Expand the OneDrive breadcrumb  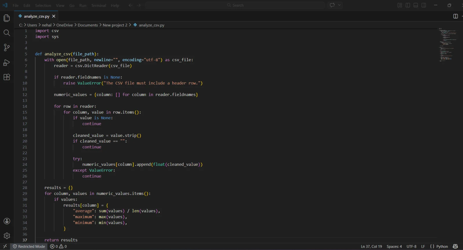point(65,25)
